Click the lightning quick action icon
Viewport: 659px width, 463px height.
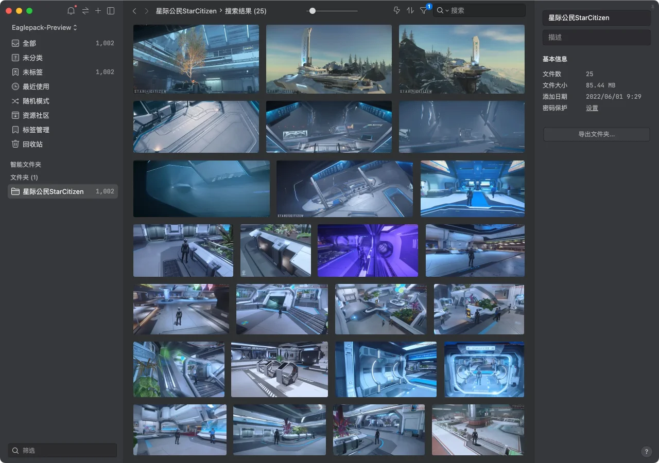[x=396, y=10]
